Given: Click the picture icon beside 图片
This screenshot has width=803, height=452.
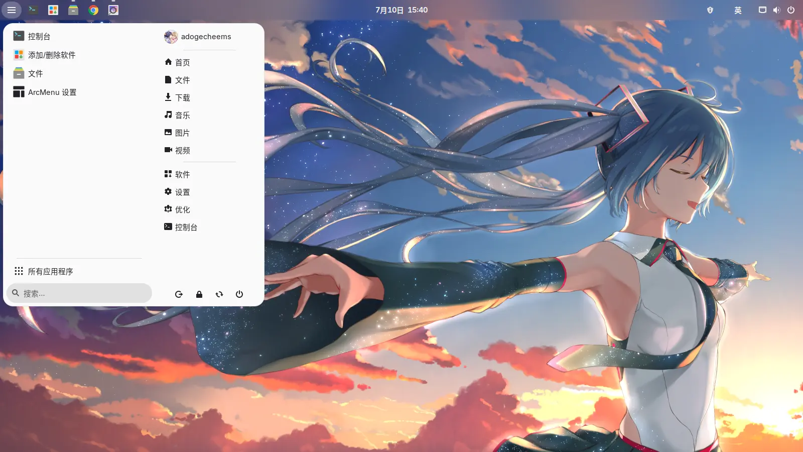Looking at the screenshot, I should [168, 132].
